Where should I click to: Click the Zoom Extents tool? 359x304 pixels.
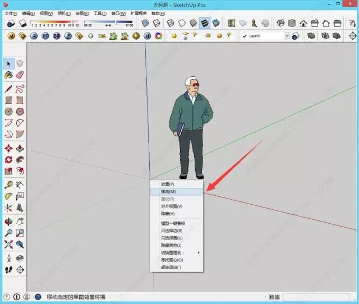click(x=9, y=245)
